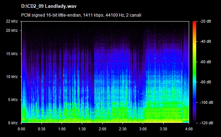Click the 0:30 time marker

tap(41, 129)
